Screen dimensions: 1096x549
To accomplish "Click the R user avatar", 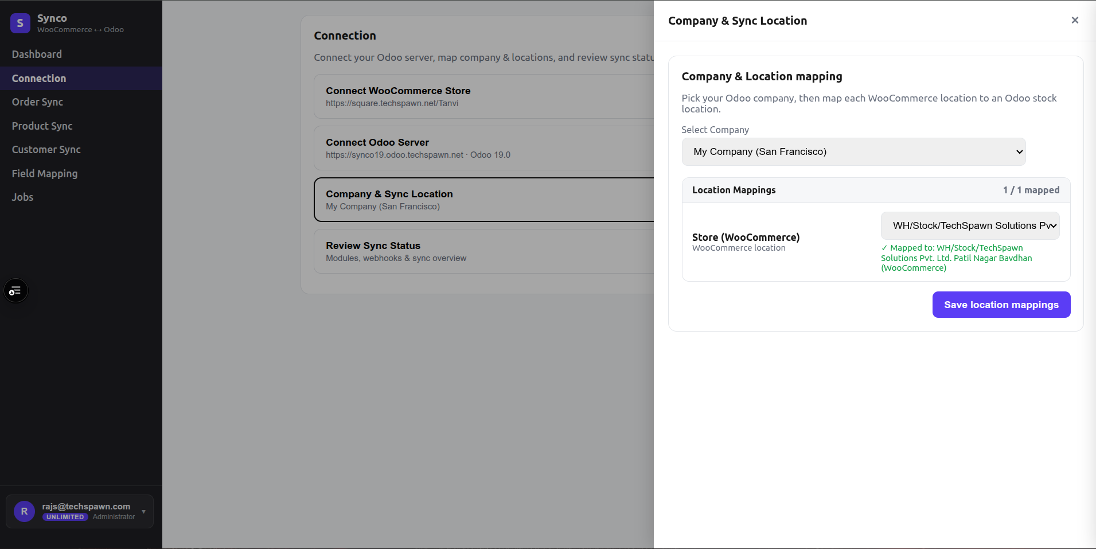I will (x=24, y=511).
